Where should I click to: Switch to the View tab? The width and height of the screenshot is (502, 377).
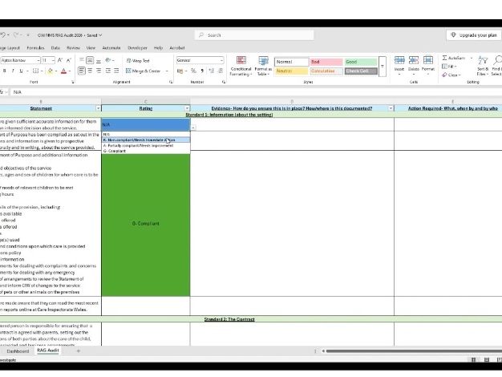coord(91,48)
